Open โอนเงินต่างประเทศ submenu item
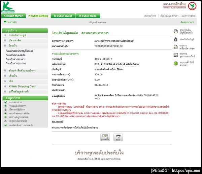Screen dimensions: 202x174 [16, 63]
